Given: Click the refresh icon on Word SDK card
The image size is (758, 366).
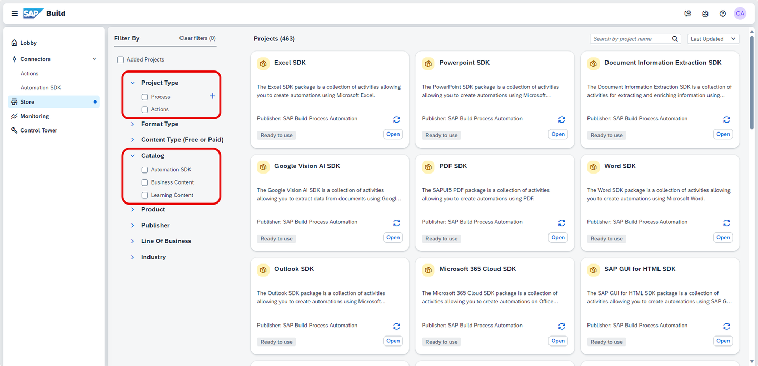Looking at the screenshot, I should pyautogui.click(x=727, y=223).
